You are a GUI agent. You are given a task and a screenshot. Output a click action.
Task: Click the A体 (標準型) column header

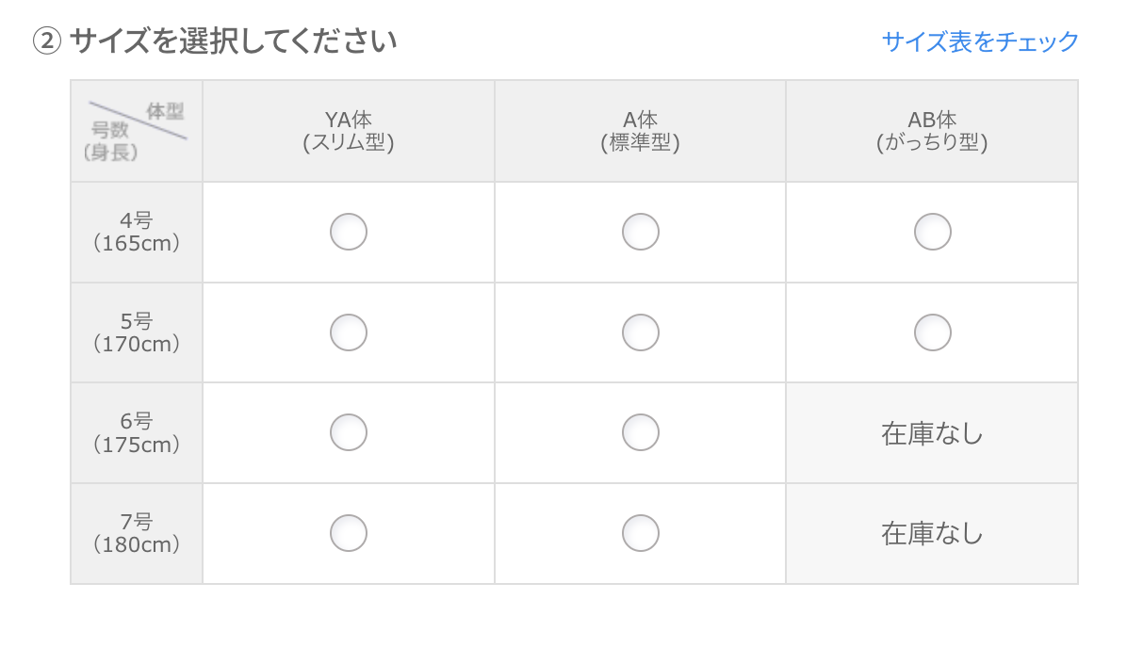click(x=641, y=131)
